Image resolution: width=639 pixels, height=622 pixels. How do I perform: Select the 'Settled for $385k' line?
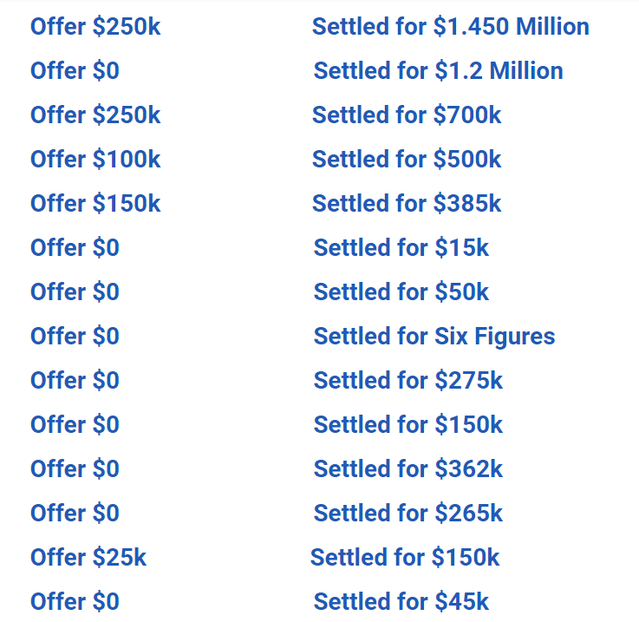(407, 204)
